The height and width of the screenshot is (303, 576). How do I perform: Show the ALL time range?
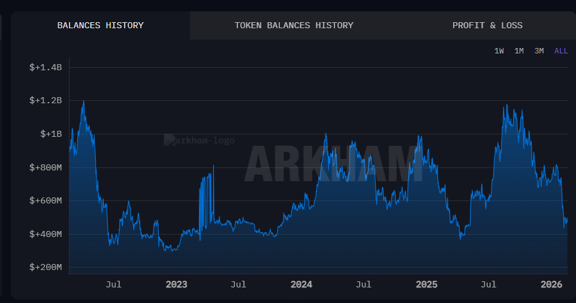(x=560, y=51)
